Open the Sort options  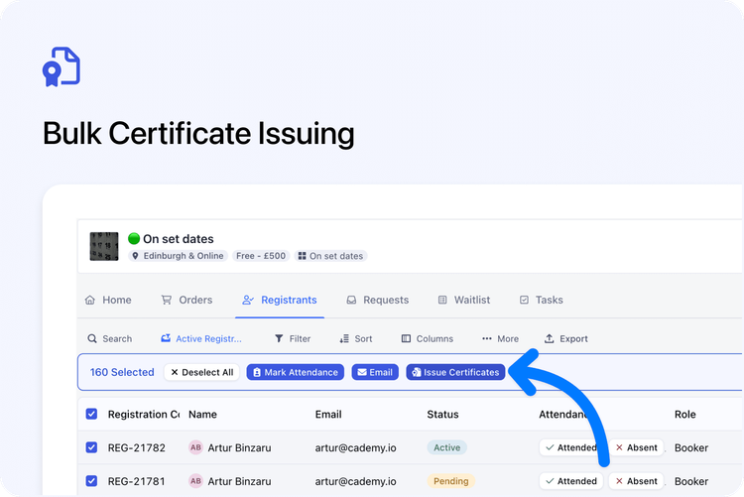356,339
